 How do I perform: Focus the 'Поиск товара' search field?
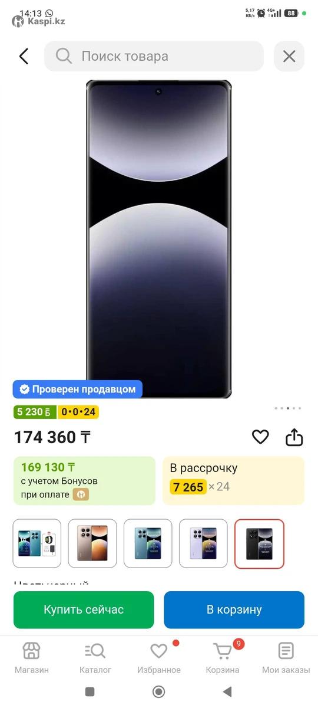tap(154, 56)
